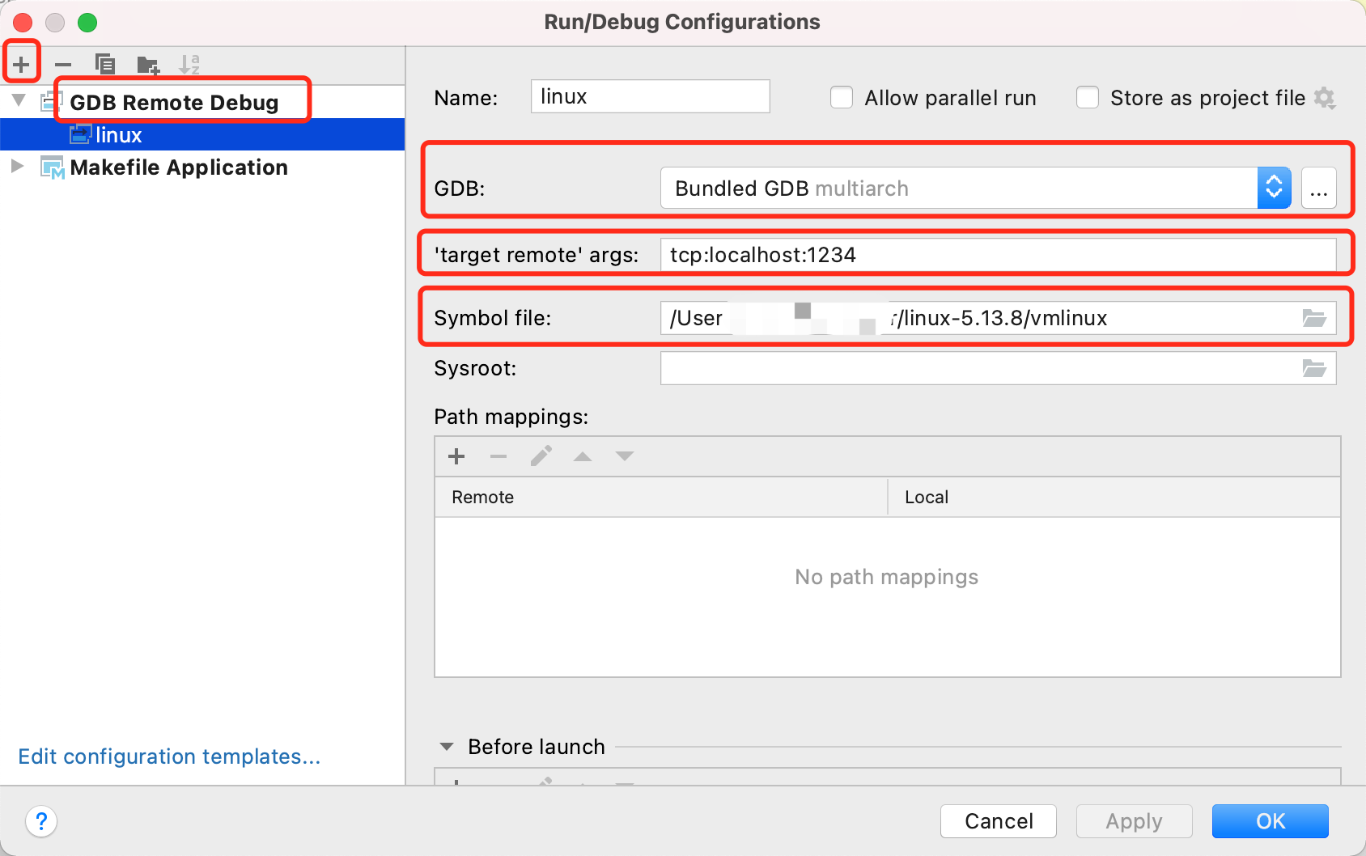Click the Symbol file browse folder icon
1366x856 pixels.
point(1313,319)
